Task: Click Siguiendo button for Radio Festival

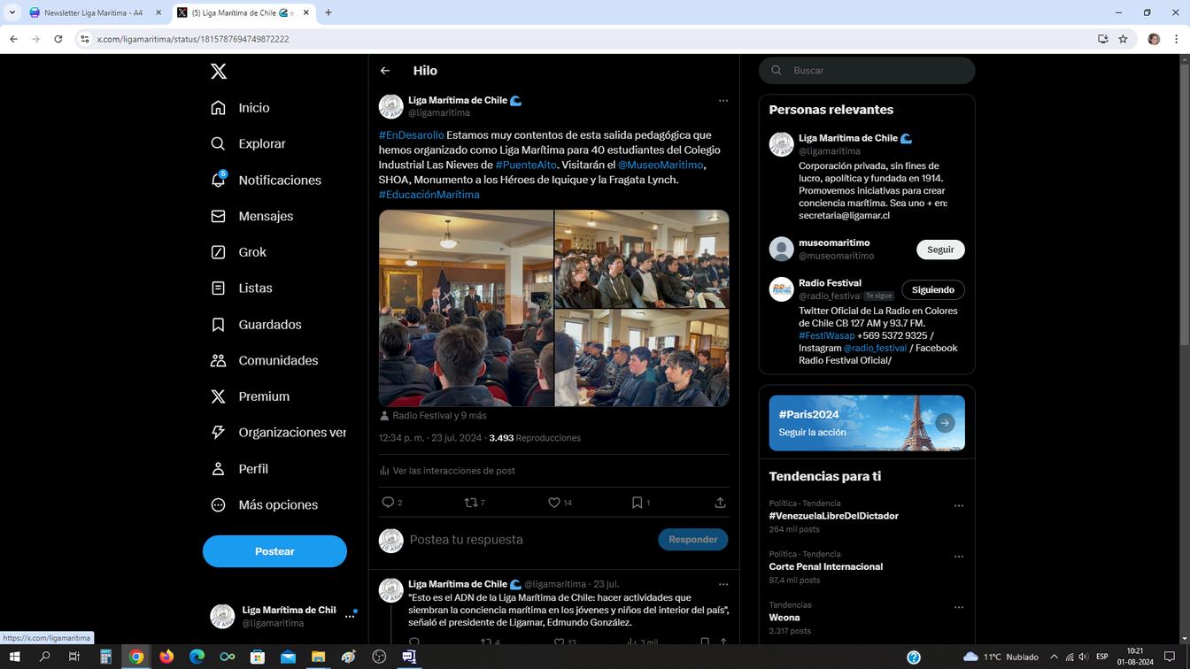Action: click(933, 290)
